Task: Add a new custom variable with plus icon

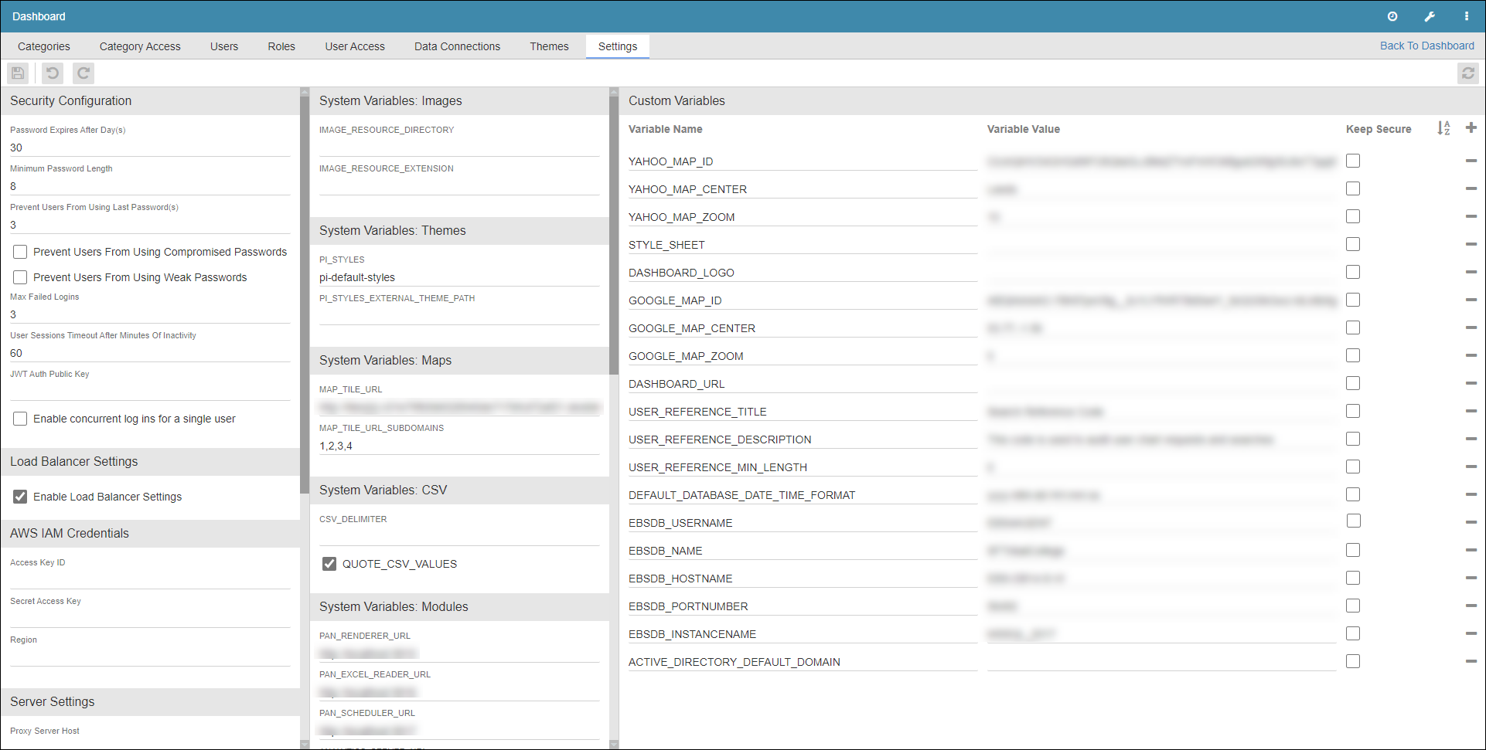Action: click(x=1471, y=128)
